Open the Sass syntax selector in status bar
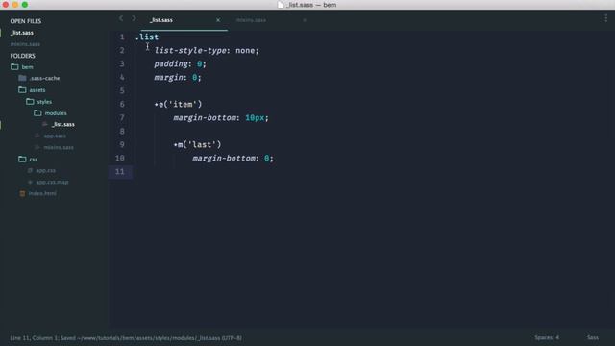 point(593,337)
